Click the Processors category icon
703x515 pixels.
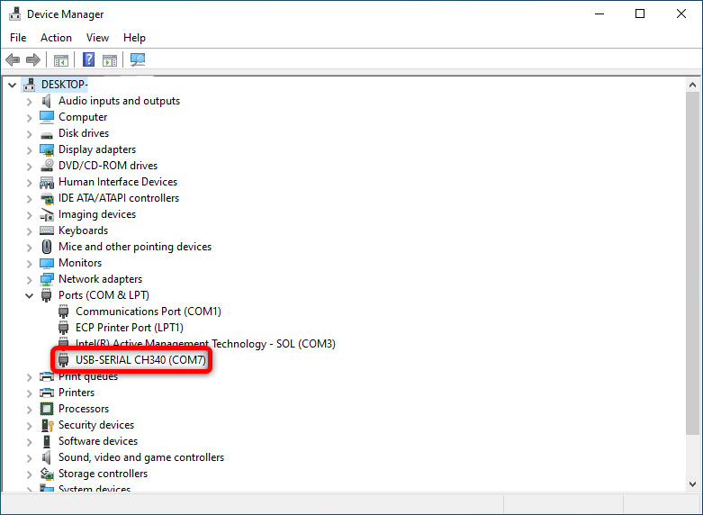point(48,409)
